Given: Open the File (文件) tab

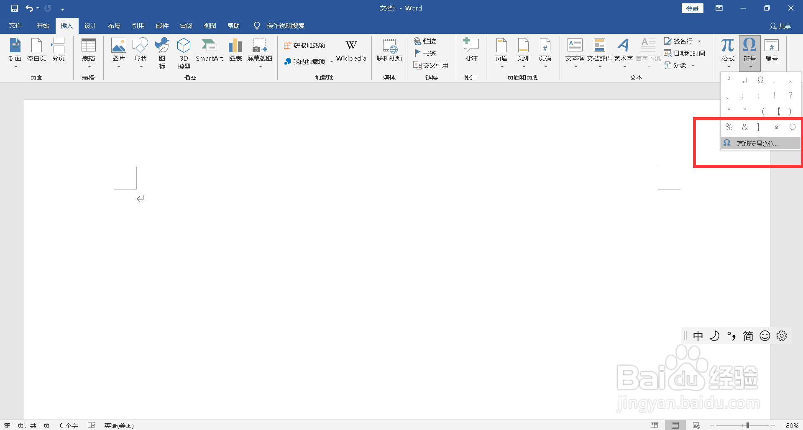Looking at the screenshot, I should (x=15, y=26).
